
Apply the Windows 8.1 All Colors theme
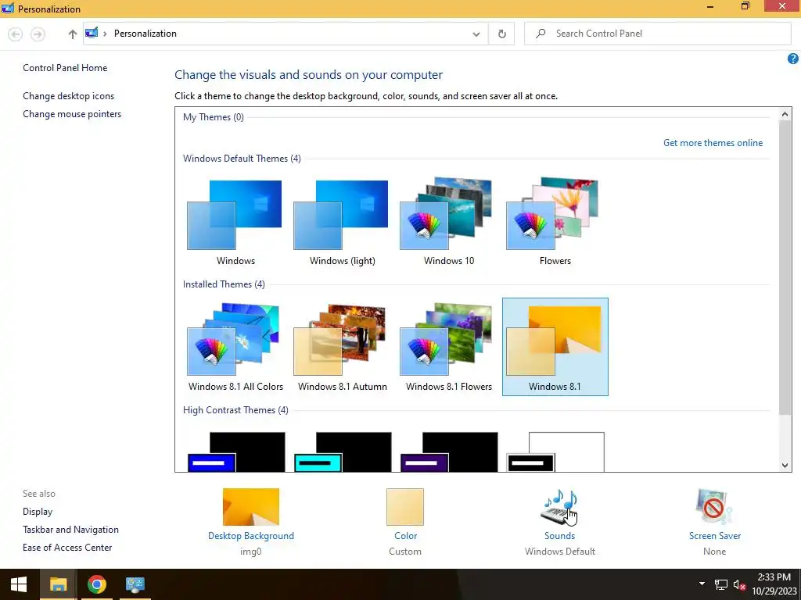pos(235,348)
